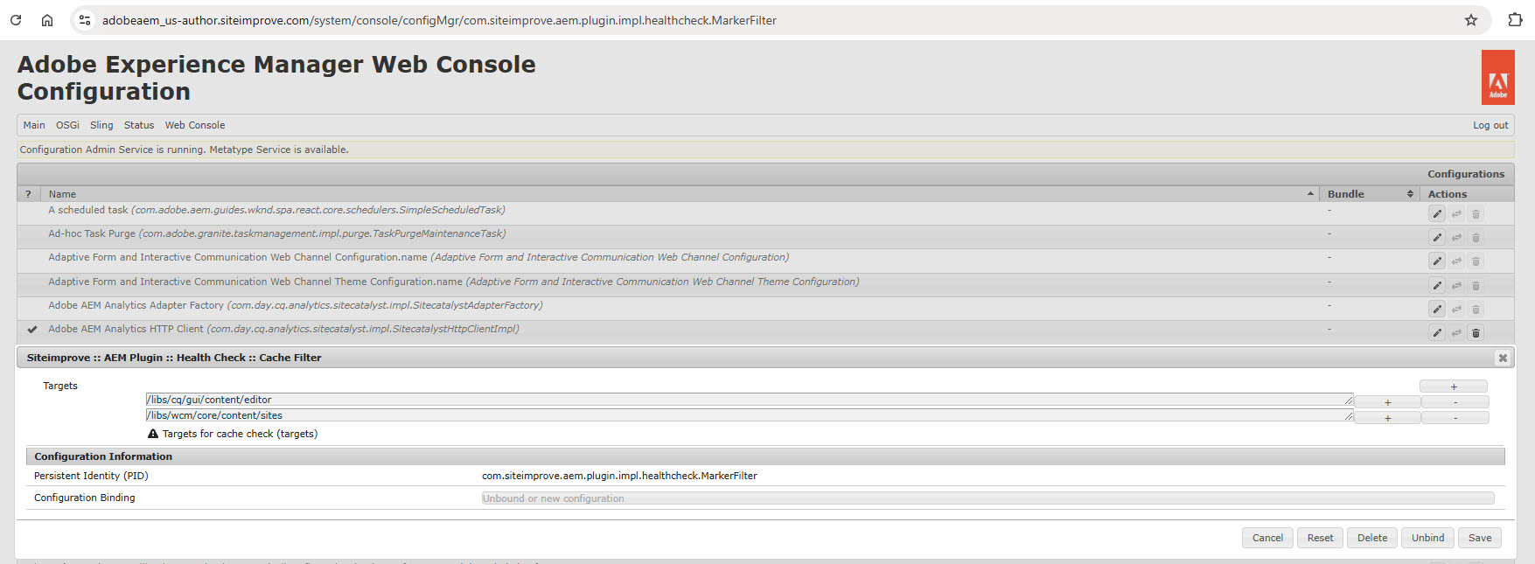Viewport: 1535px width, 564px height.
Task: Click the Delete button in dialog
Action: 1372,538
